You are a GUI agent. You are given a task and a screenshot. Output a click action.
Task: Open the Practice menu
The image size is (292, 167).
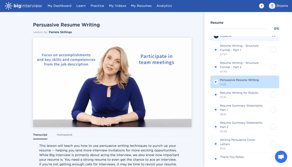coord(97,6)
